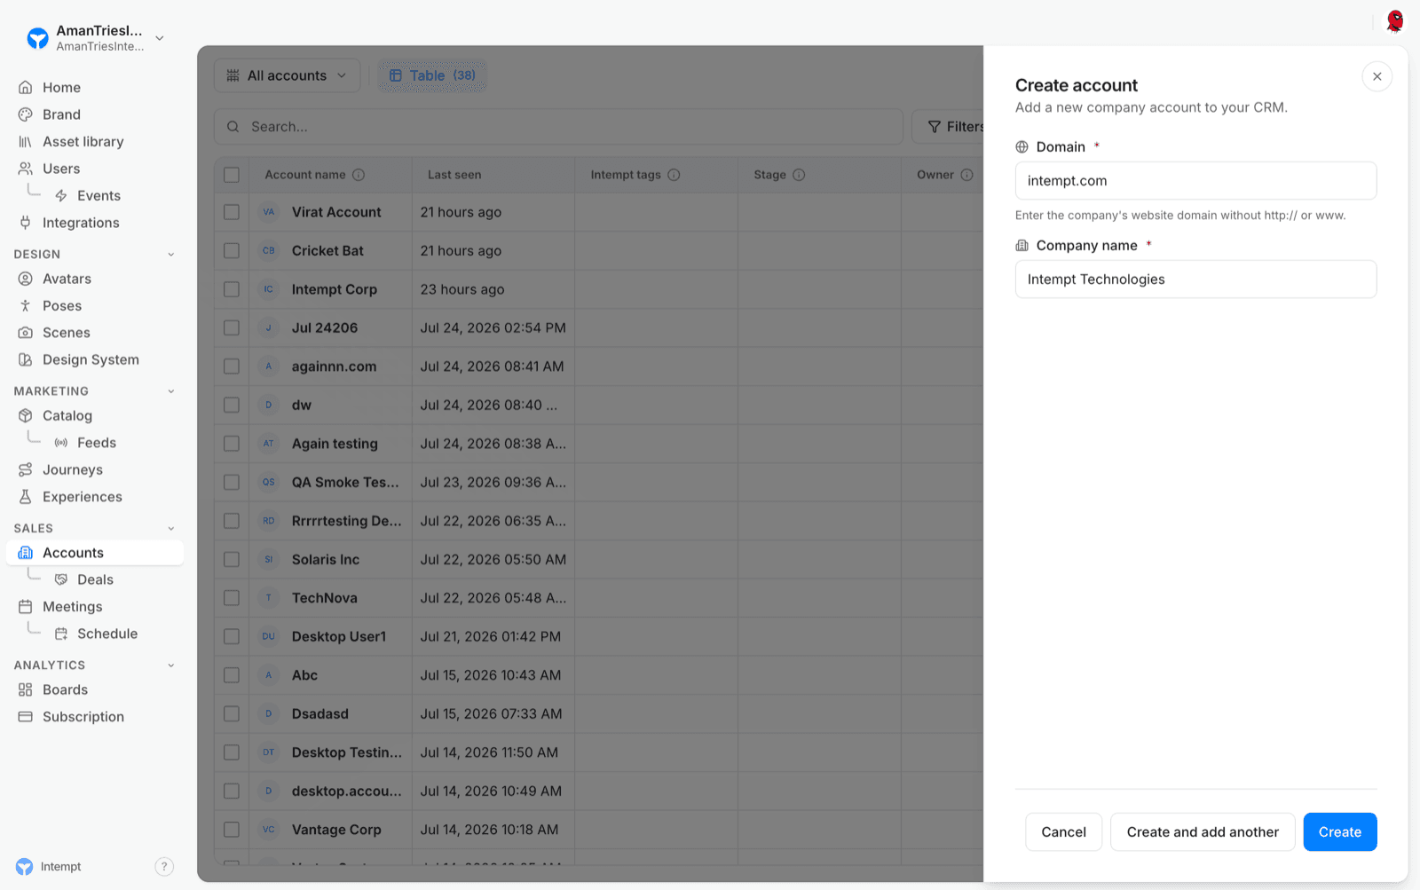Viewport: 1420px width, 890px height.
Task: Collapse the MARKETING section
Action: (171, 391)
